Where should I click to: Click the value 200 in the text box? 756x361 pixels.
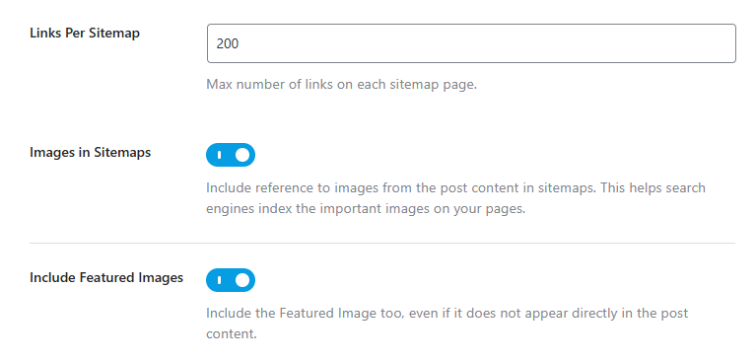click(x=227, y=44)
